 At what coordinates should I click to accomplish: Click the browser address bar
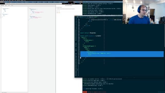pos(33,4)
